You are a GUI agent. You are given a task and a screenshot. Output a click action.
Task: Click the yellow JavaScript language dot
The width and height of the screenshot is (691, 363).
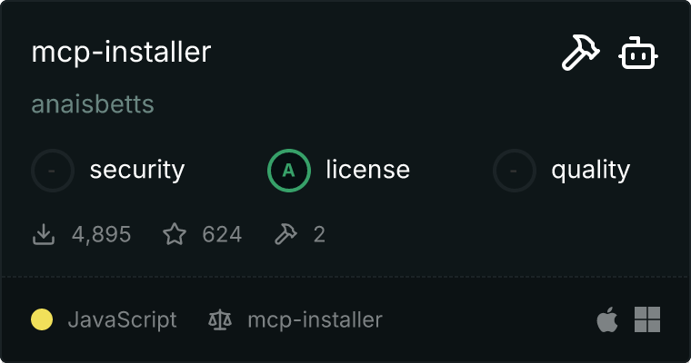click(x=42, y=319)
